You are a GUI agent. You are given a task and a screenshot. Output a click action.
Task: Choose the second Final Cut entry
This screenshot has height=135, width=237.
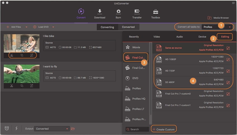click(136, 68)
